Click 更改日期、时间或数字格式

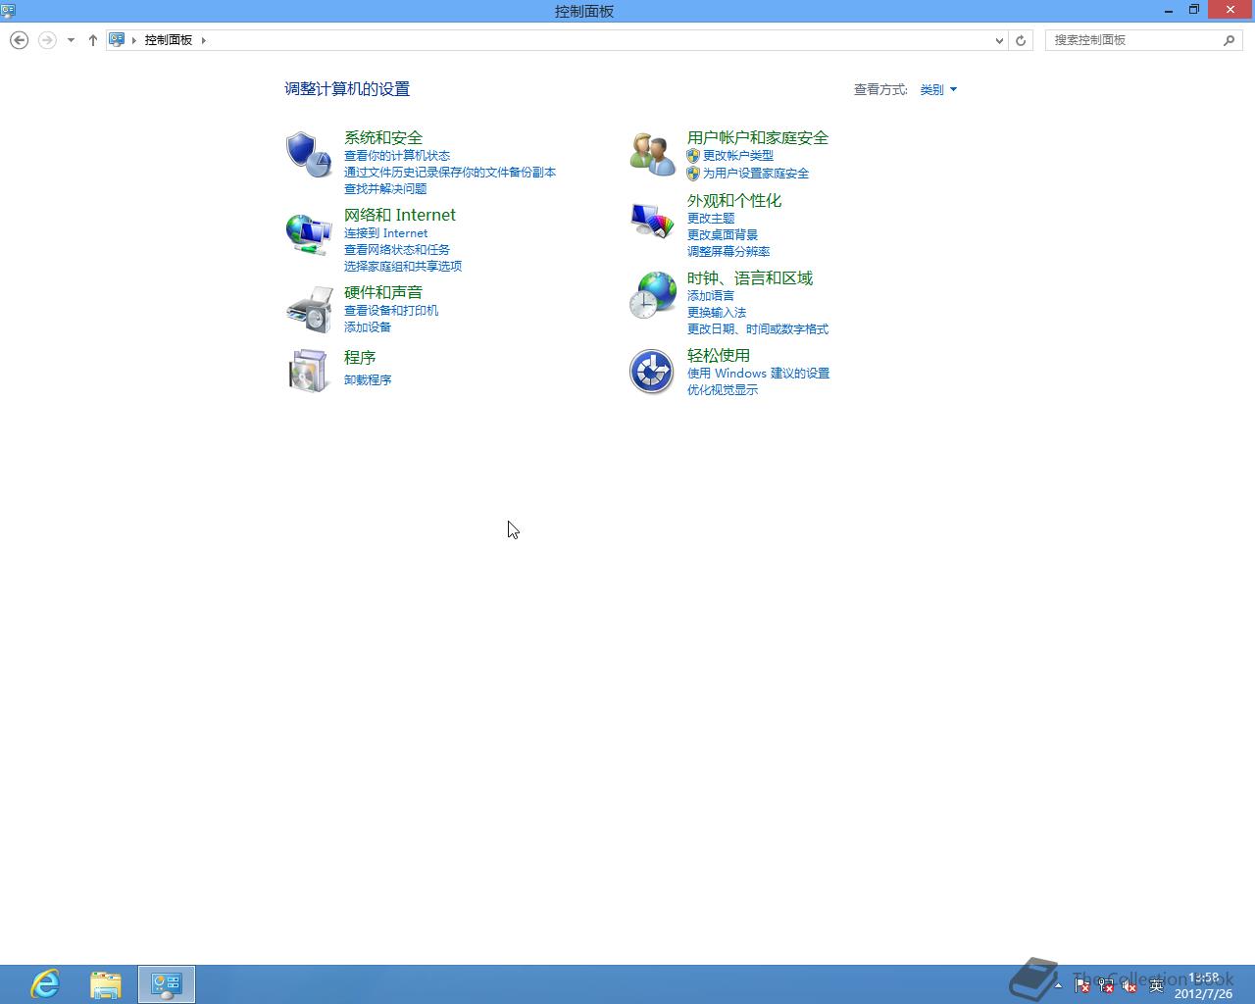758,328
